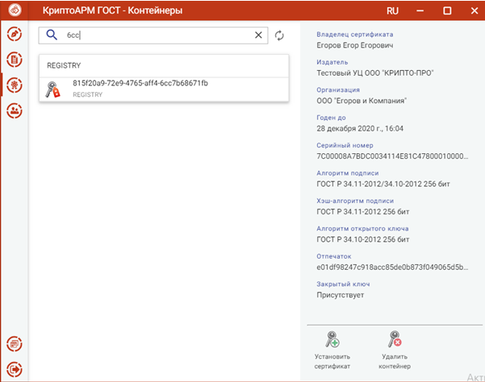Click owner name Егоров Егор Егорович
This screenshot has width=485, height=382.
355,45
